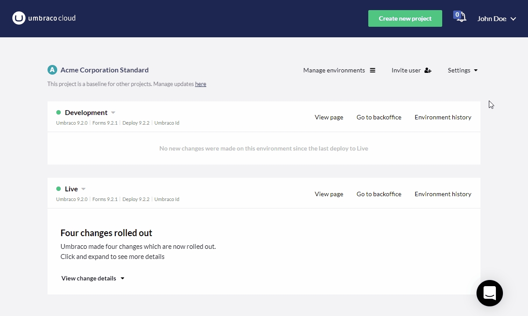
Task: Open the chat support widget
Action: pyautogui.click(x=489, y=293)
